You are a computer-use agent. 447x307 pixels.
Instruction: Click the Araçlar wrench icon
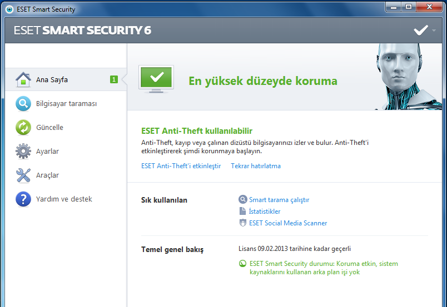(x=23, y=175)
